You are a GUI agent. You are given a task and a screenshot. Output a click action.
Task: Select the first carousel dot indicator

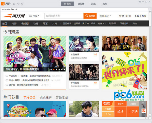pos(51,69)
